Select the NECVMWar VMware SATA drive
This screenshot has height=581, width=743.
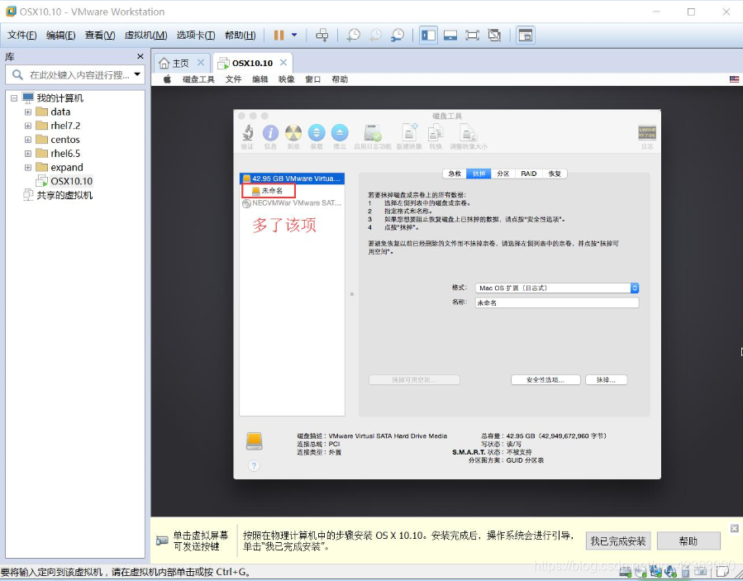pos(292,202)
